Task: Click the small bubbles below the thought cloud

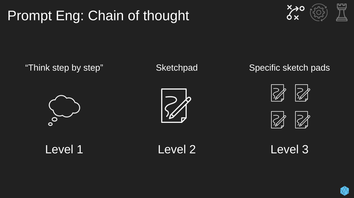Action: point(52,122)
